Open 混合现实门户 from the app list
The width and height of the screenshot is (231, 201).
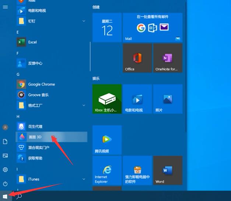coord(51,147)
